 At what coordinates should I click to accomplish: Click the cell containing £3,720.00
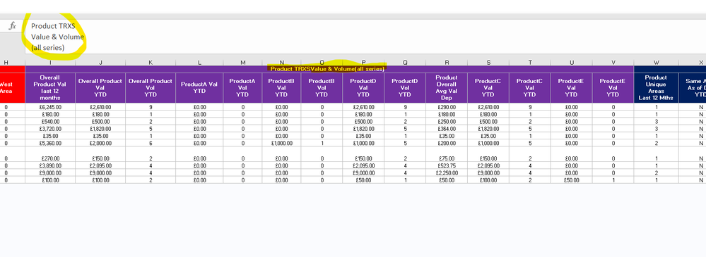(x=50, y=129)
